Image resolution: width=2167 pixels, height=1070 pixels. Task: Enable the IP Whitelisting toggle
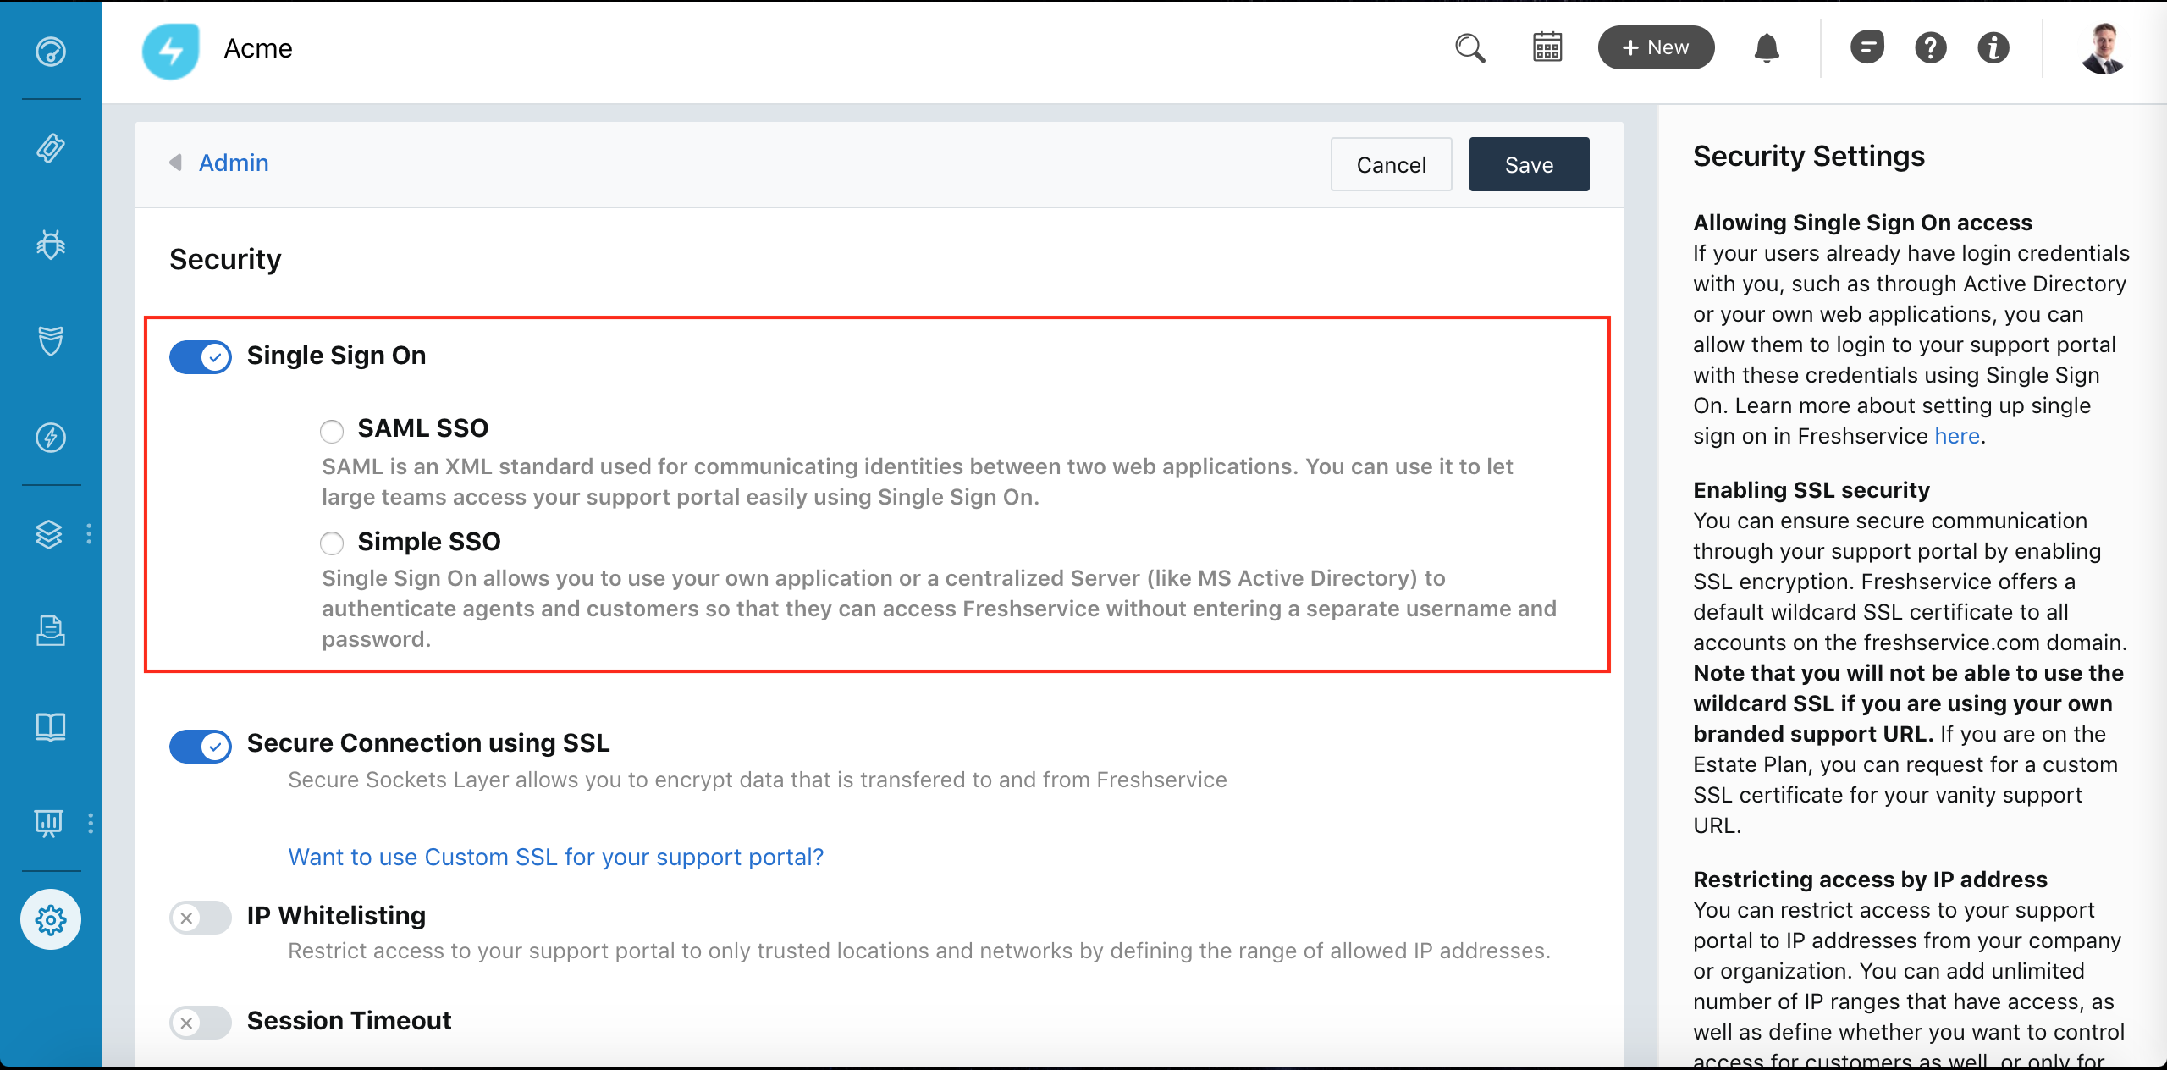click(x=201, y=918)
